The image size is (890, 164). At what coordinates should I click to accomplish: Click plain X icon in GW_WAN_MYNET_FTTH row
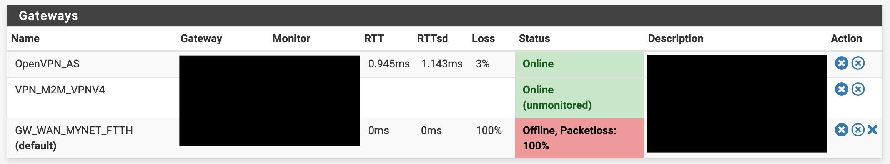(x=873, y=130)
